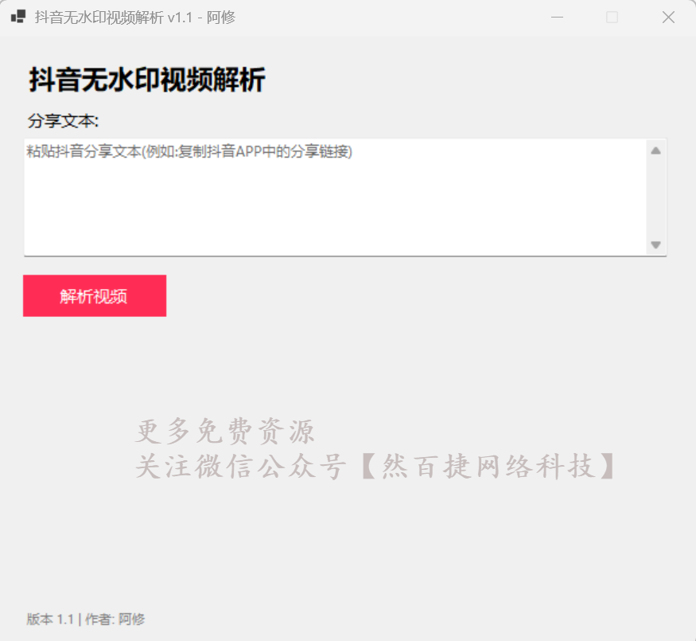The image size is (696, 641).
Task: Click the window title 抖音无水印视频解析 v1.1 - 阿修
Action: 135,18
